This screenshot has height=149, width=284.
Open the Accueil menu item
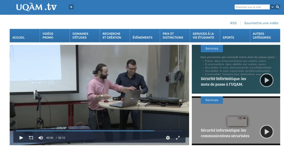(19, 38)
